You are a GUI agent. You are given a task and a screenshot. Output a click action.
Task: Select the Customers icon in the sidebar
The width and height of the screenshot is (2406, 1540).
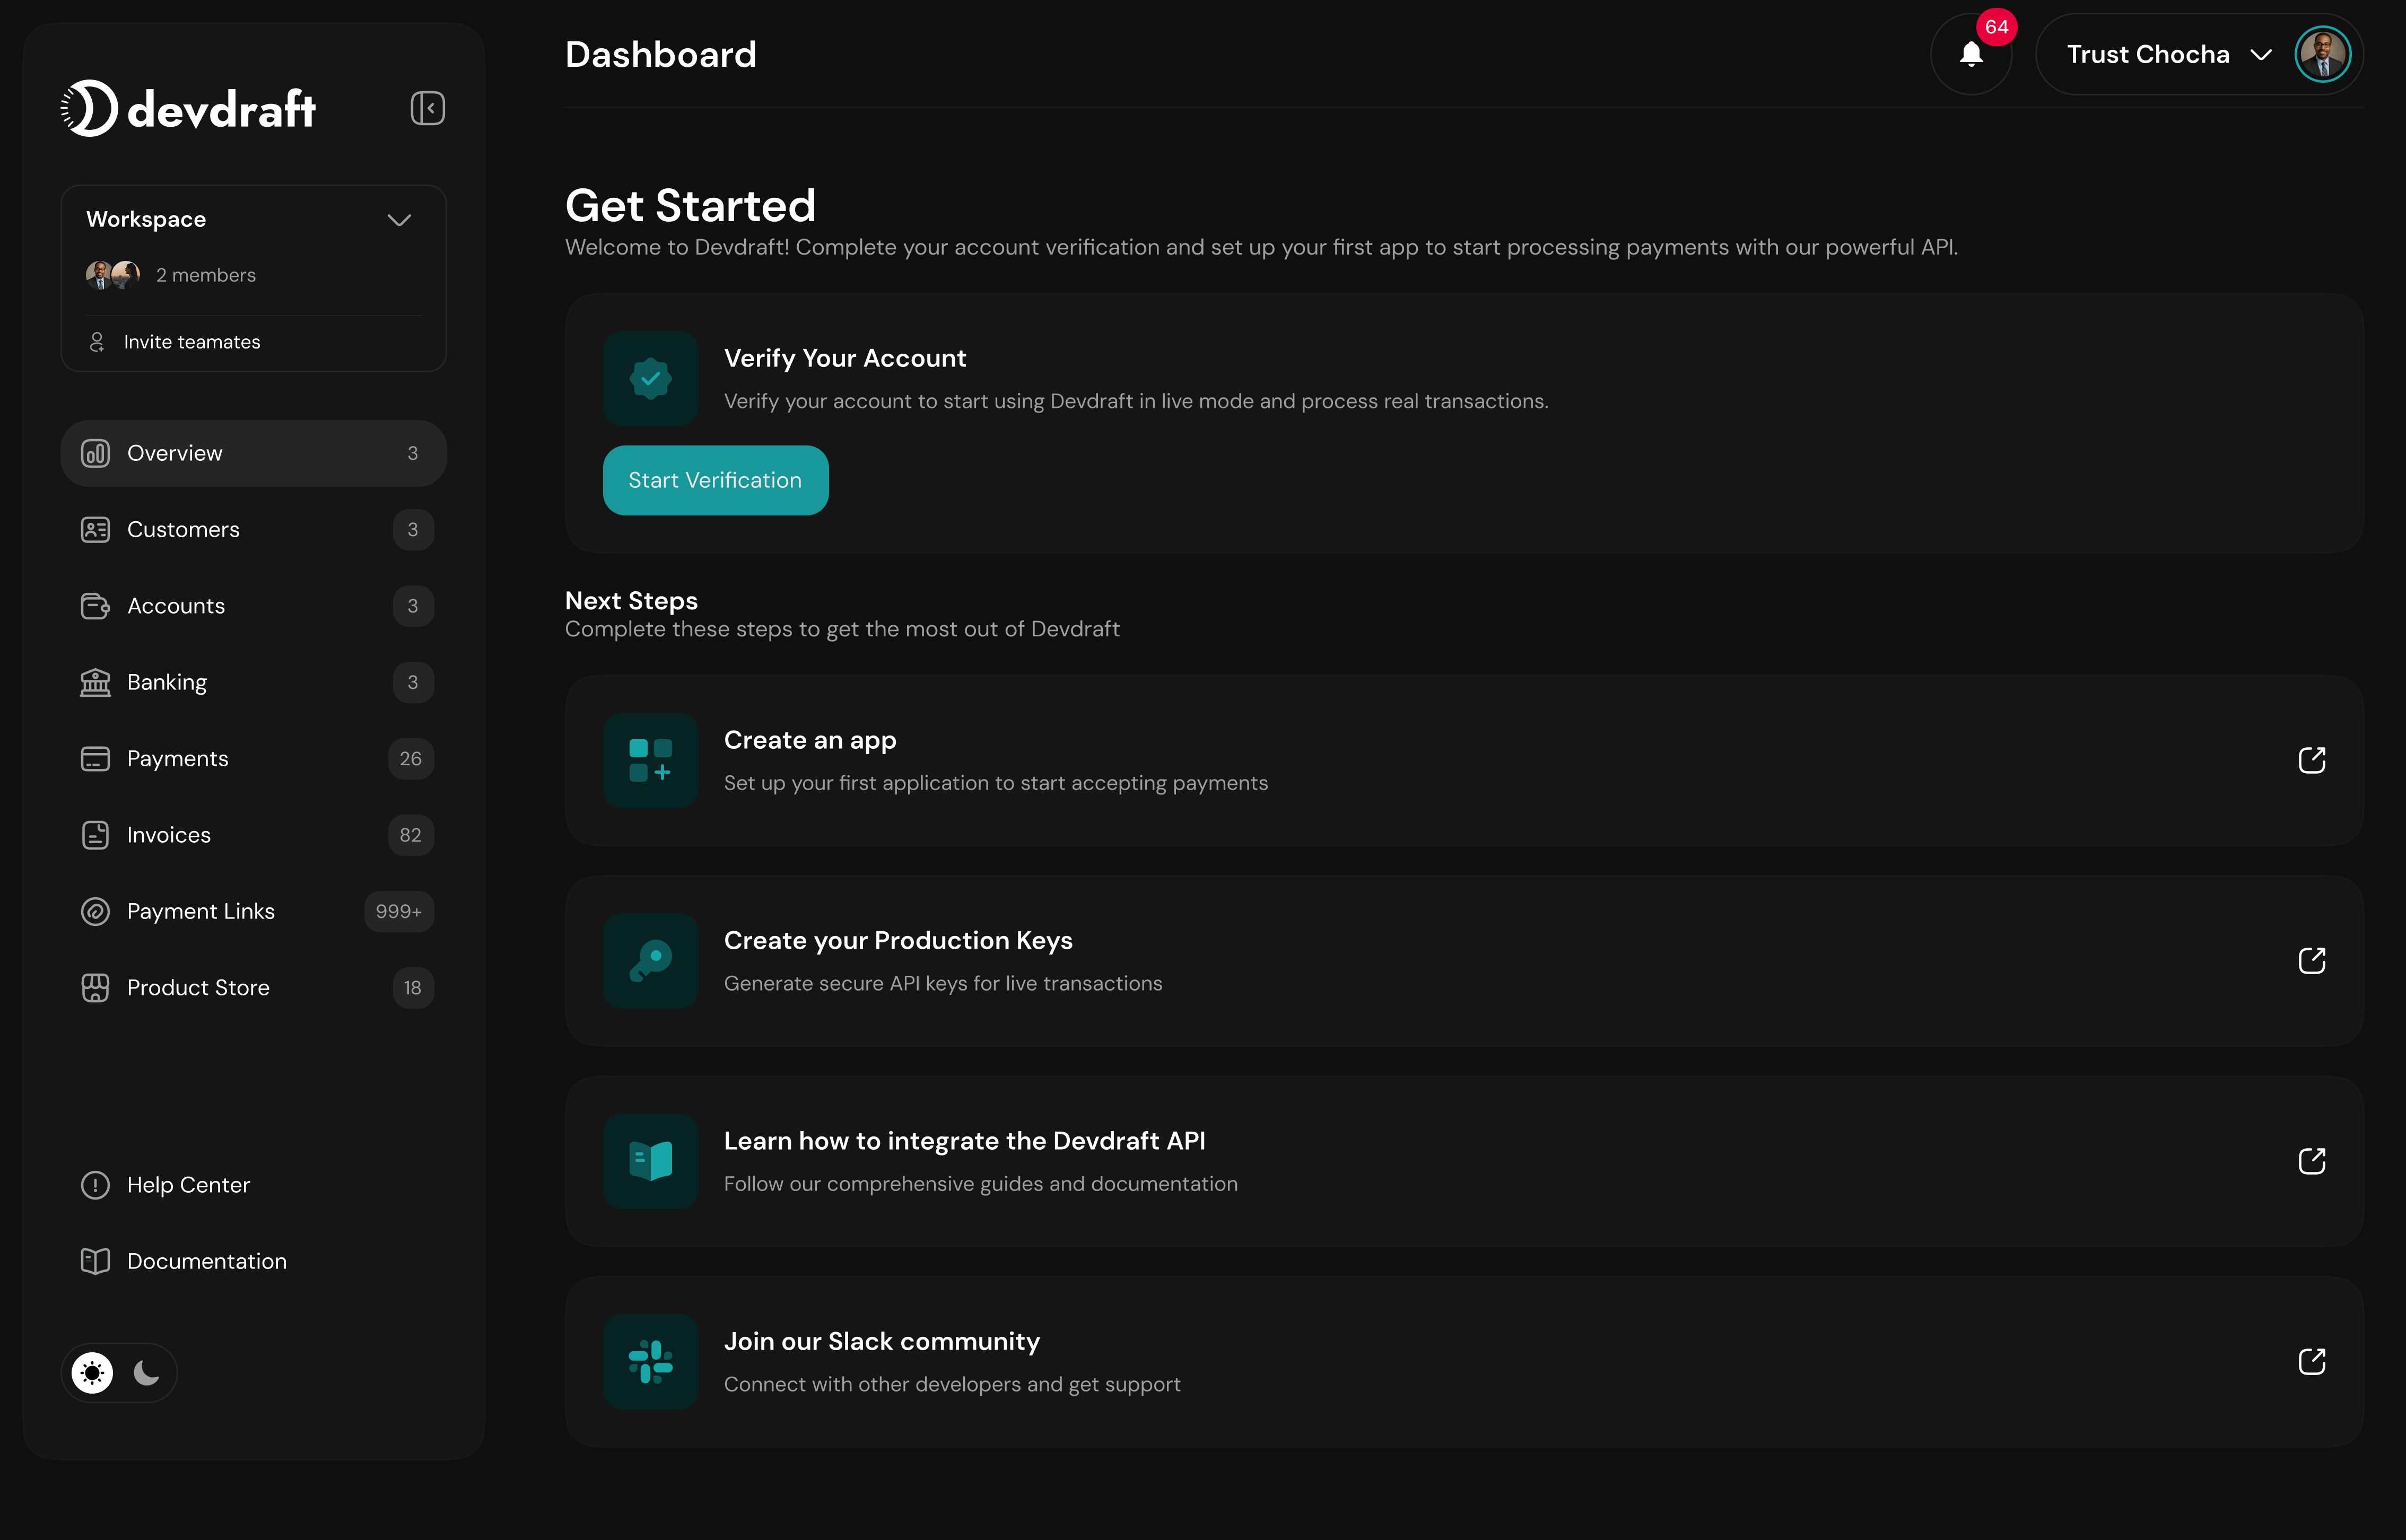point(95,529)
